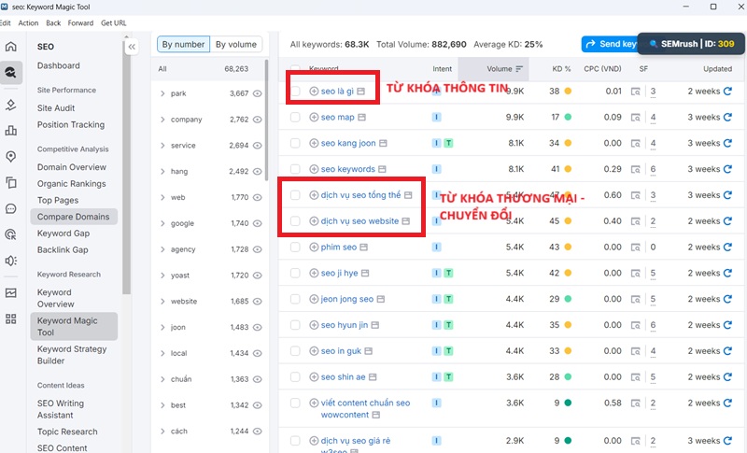
Task: Tick checkbox for 'seo kang joon' row
Action: click(x=295, y=143)
